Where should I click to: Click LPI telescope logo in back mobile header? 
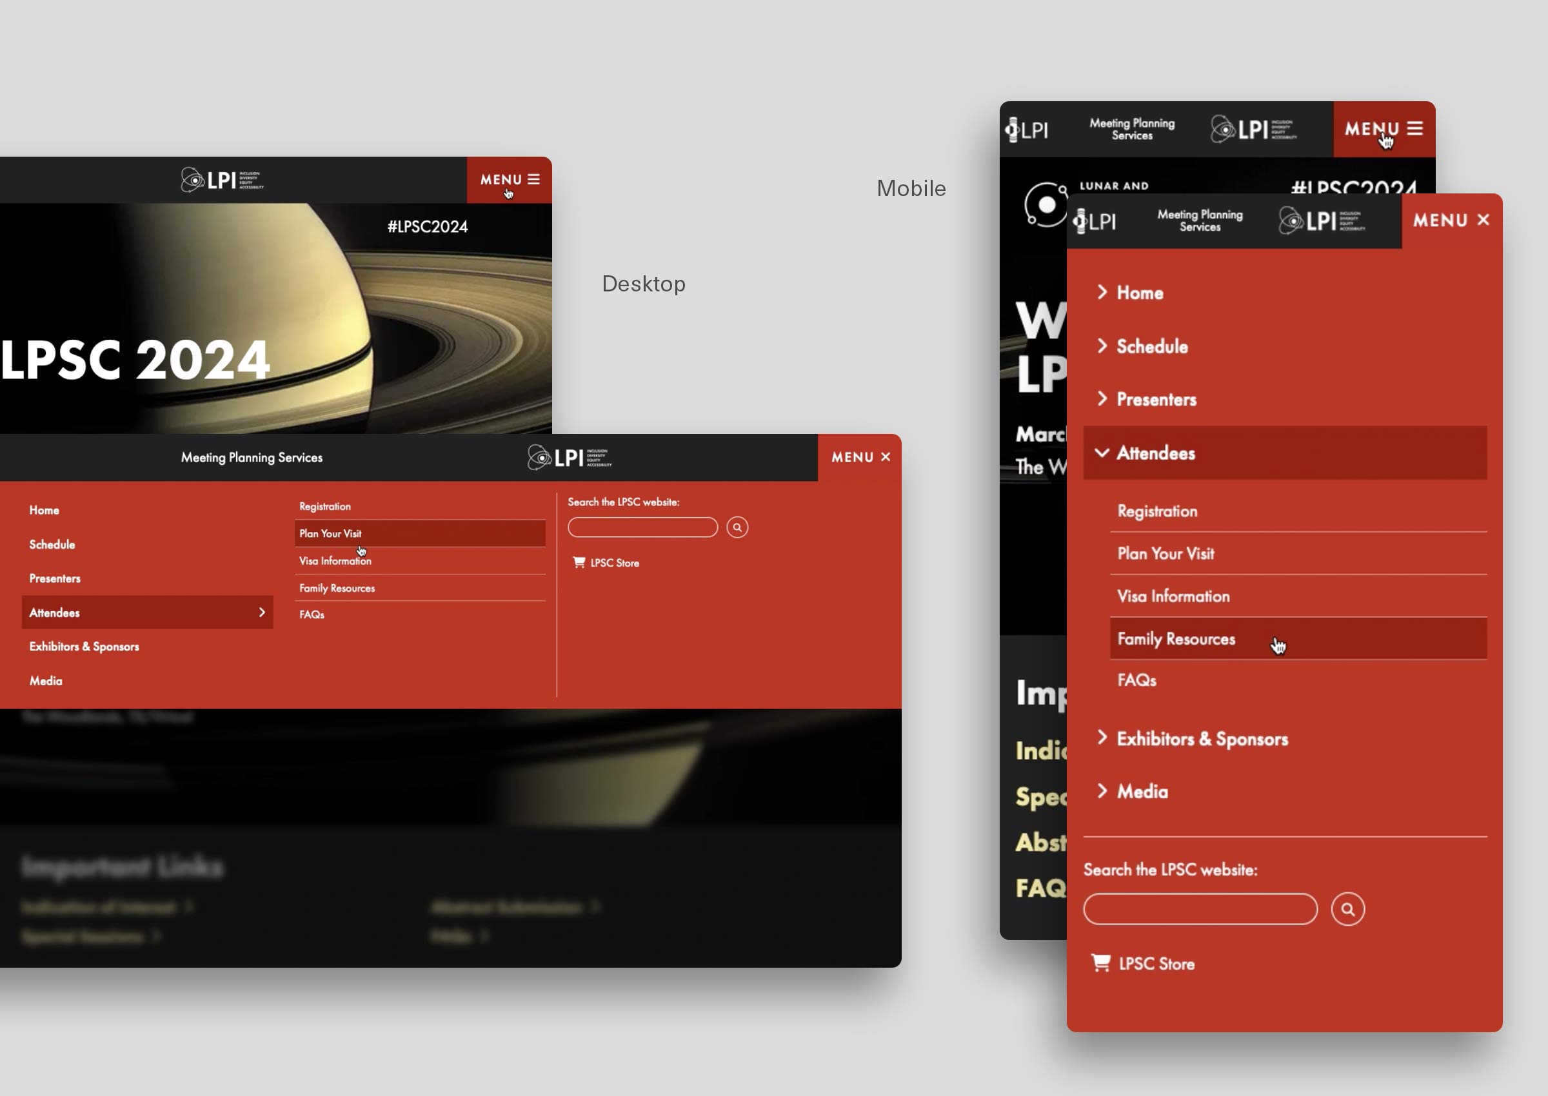pyautogui.click(x=1027, y=129)
